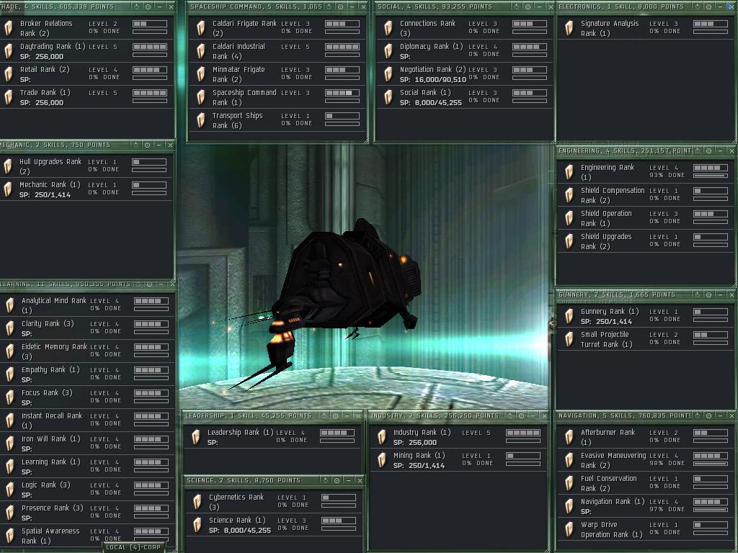The height and width of the screenshot is (553, 738).
Task: Toggle the circle pin in Mechanic window header
Action: tap(147, 145)
